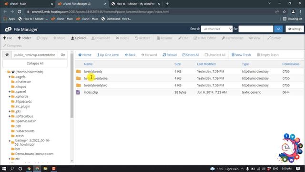The image size is (305, 172).
Task: Create a new folder with + Folder
Action: (x=24, y=38)
